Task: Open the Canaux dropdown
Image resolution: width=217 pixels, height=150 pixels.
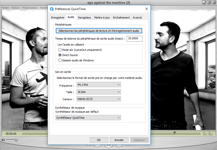Action: coord(99,99)
